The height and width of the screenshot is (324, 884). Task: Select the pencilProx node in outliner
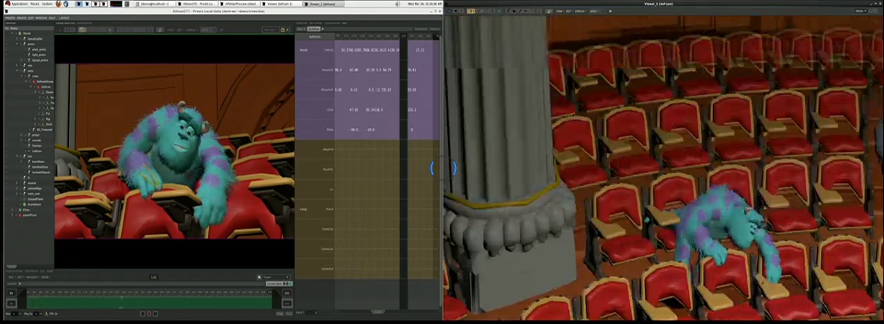[29, 215]
